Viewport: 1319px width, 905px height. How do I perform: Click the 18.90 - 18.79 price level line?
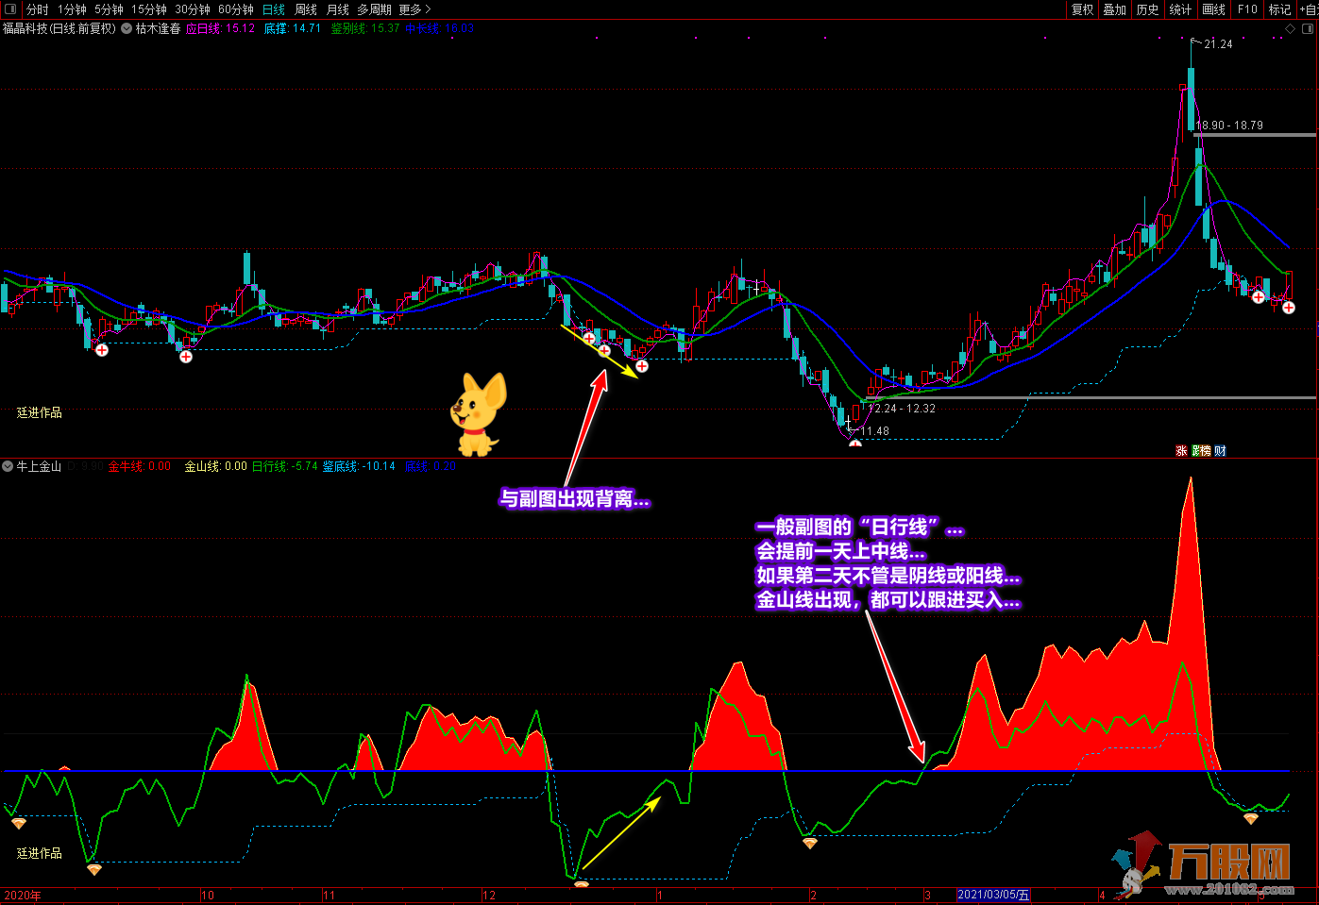[x=1256, y=134]
